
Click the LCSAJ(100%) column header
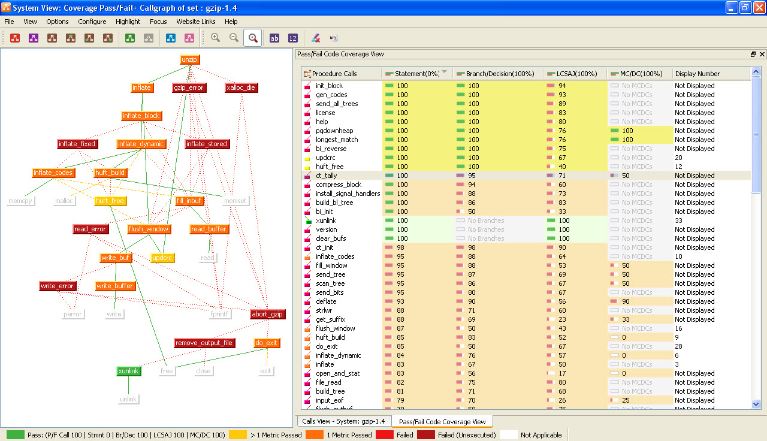tap(576, 74)
